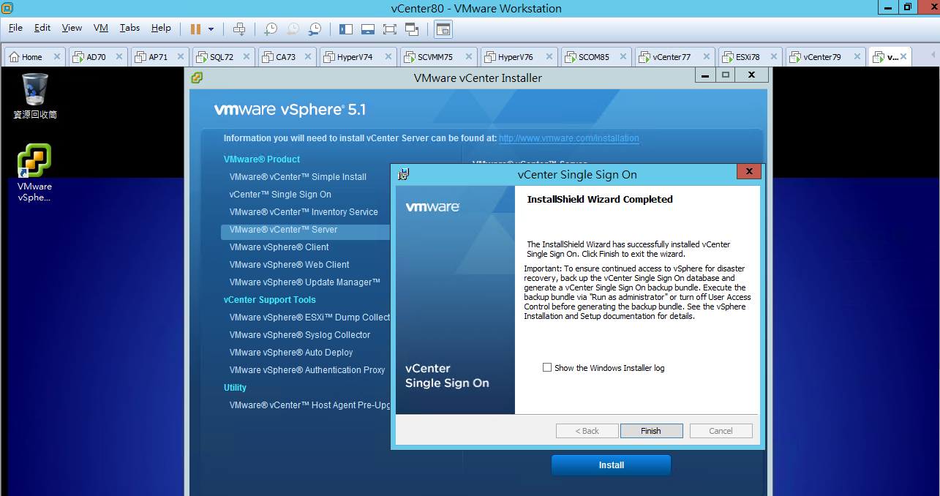The height and width of the screenshot is (496, 940).
Task: Switch to the vCenter79 tab
Action: point(825,57)
